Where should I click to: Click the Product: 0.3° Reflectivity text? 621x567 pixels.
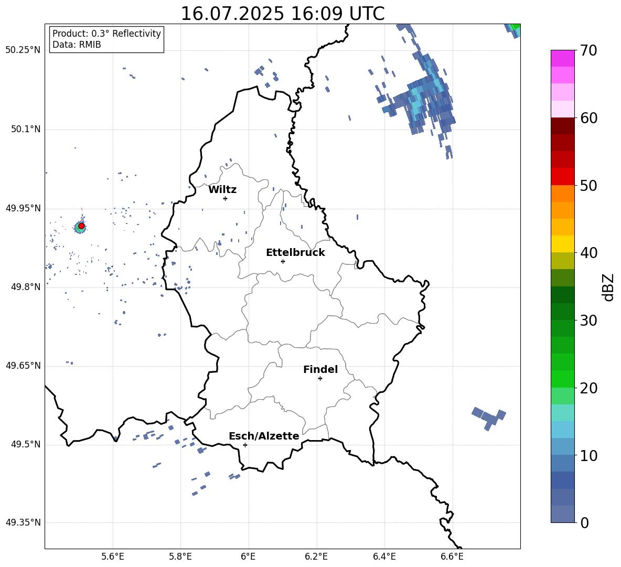pyautogui.click(x=106, y=34)
